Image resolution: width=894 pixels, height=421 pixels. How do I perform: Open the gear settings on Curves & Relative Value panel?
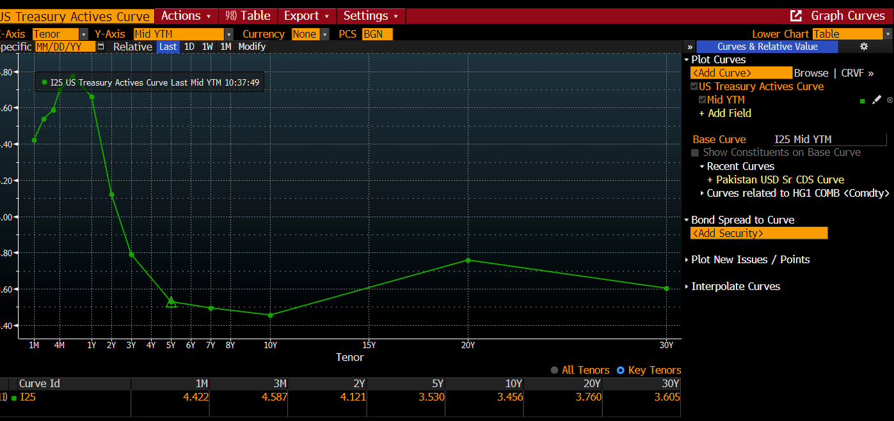[863, 46]
